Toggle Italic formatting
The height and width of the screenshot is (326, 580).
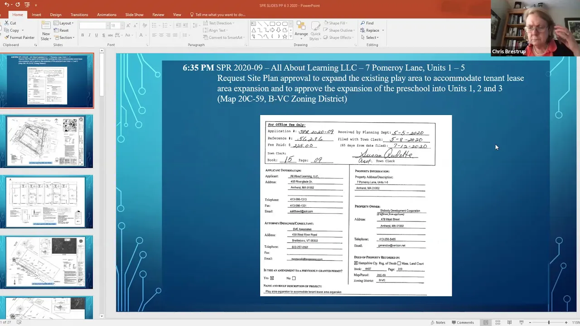click(89, 35)
